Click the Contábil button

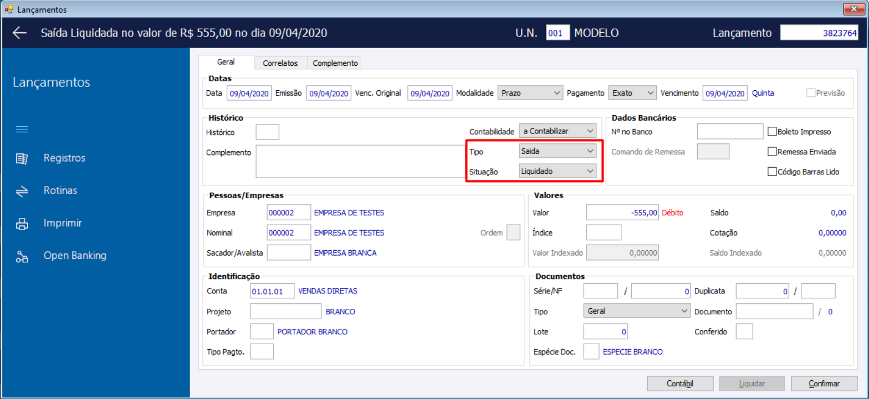[x=680, y=384]
